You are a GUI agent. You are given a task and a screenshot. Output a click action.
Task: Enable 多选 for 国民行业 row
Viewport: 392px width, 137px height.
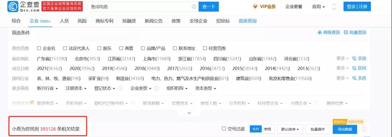tap(359, 78)
